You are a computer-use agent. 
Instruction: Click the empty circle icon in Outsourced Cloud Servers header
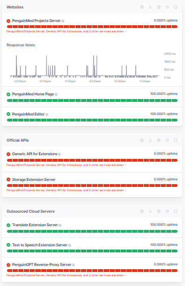tap(176, 211)
